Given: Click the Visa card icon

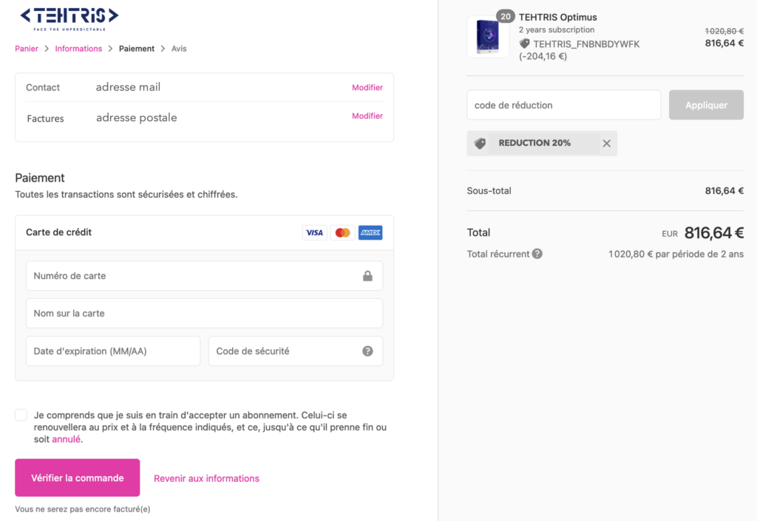Looking at the screenshot, I should [314, 232].
